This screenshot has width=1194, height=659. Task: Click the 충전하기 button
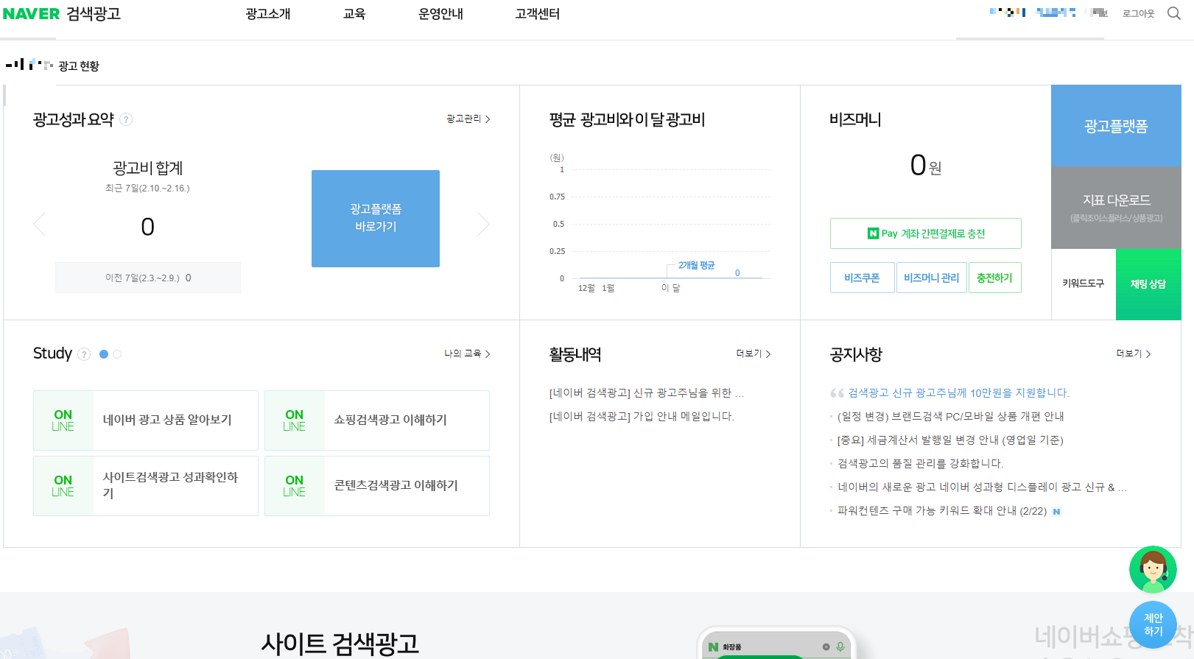(994, 278)
